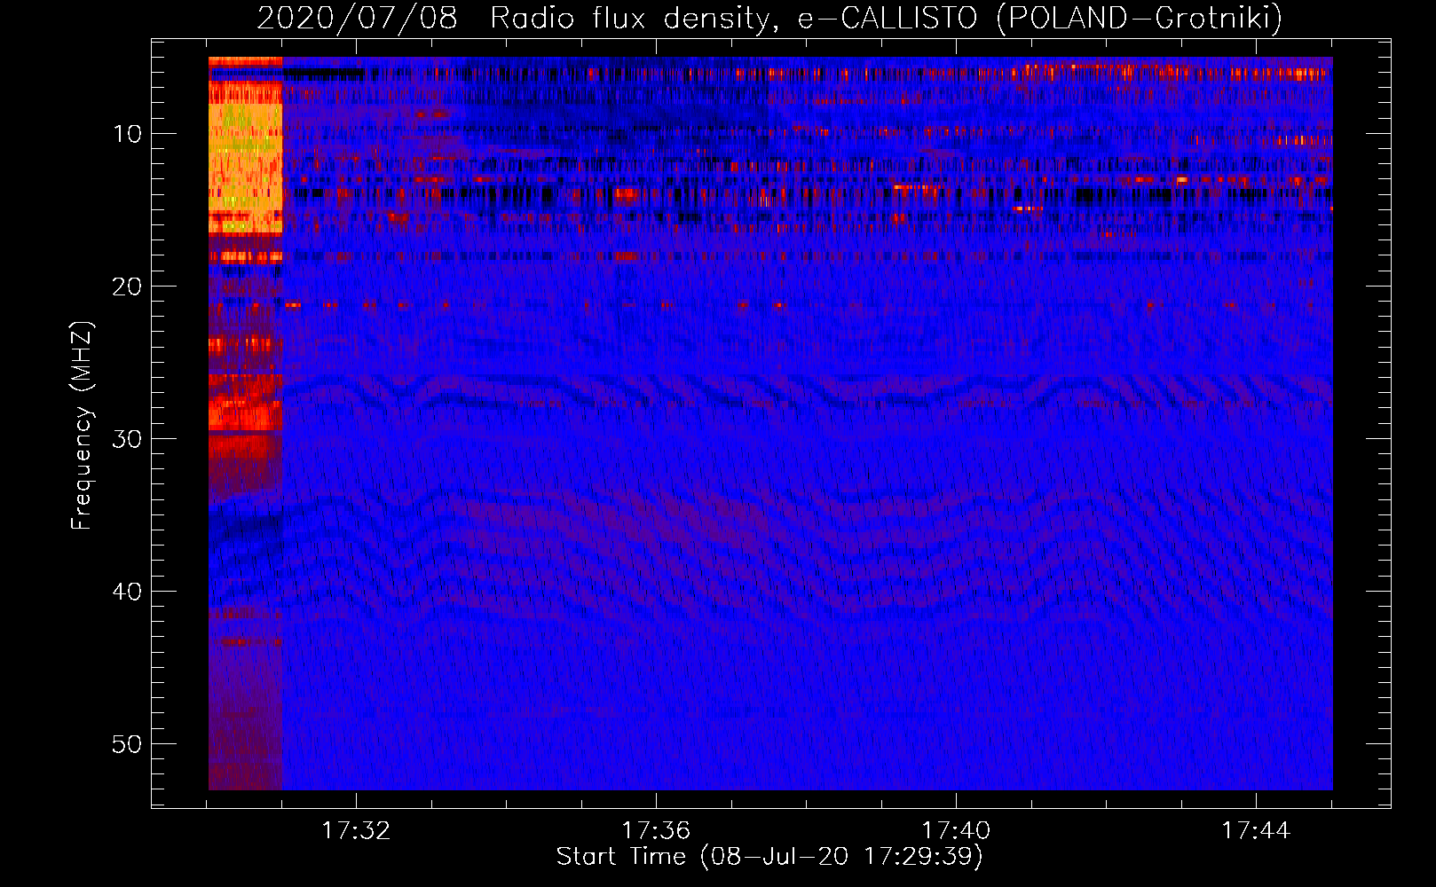Click the 17:36 time tick label
This screenshot has width=1436, height=887.
[x=656, y=830]
